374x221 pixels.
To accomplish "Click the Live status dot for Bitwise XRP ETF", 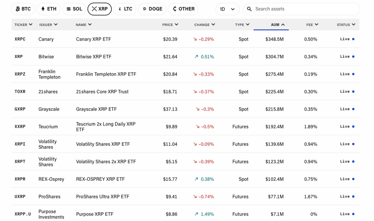I will (x=353, y=57).
